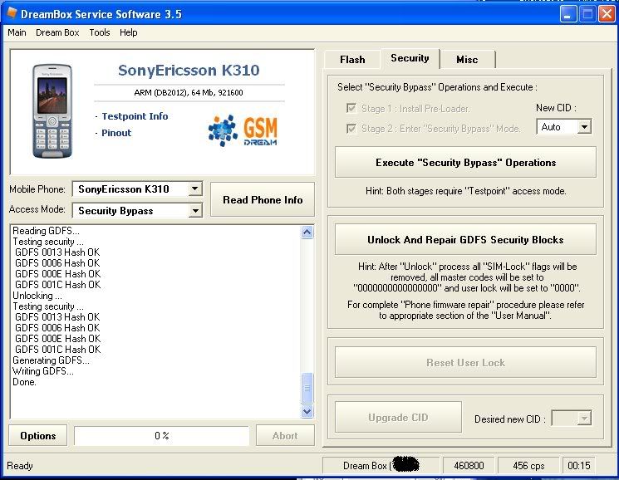Screen dimensions: 619x480
Task: Click the 'Writing GDFS...' log line
Action: click(x=43, y=371)
